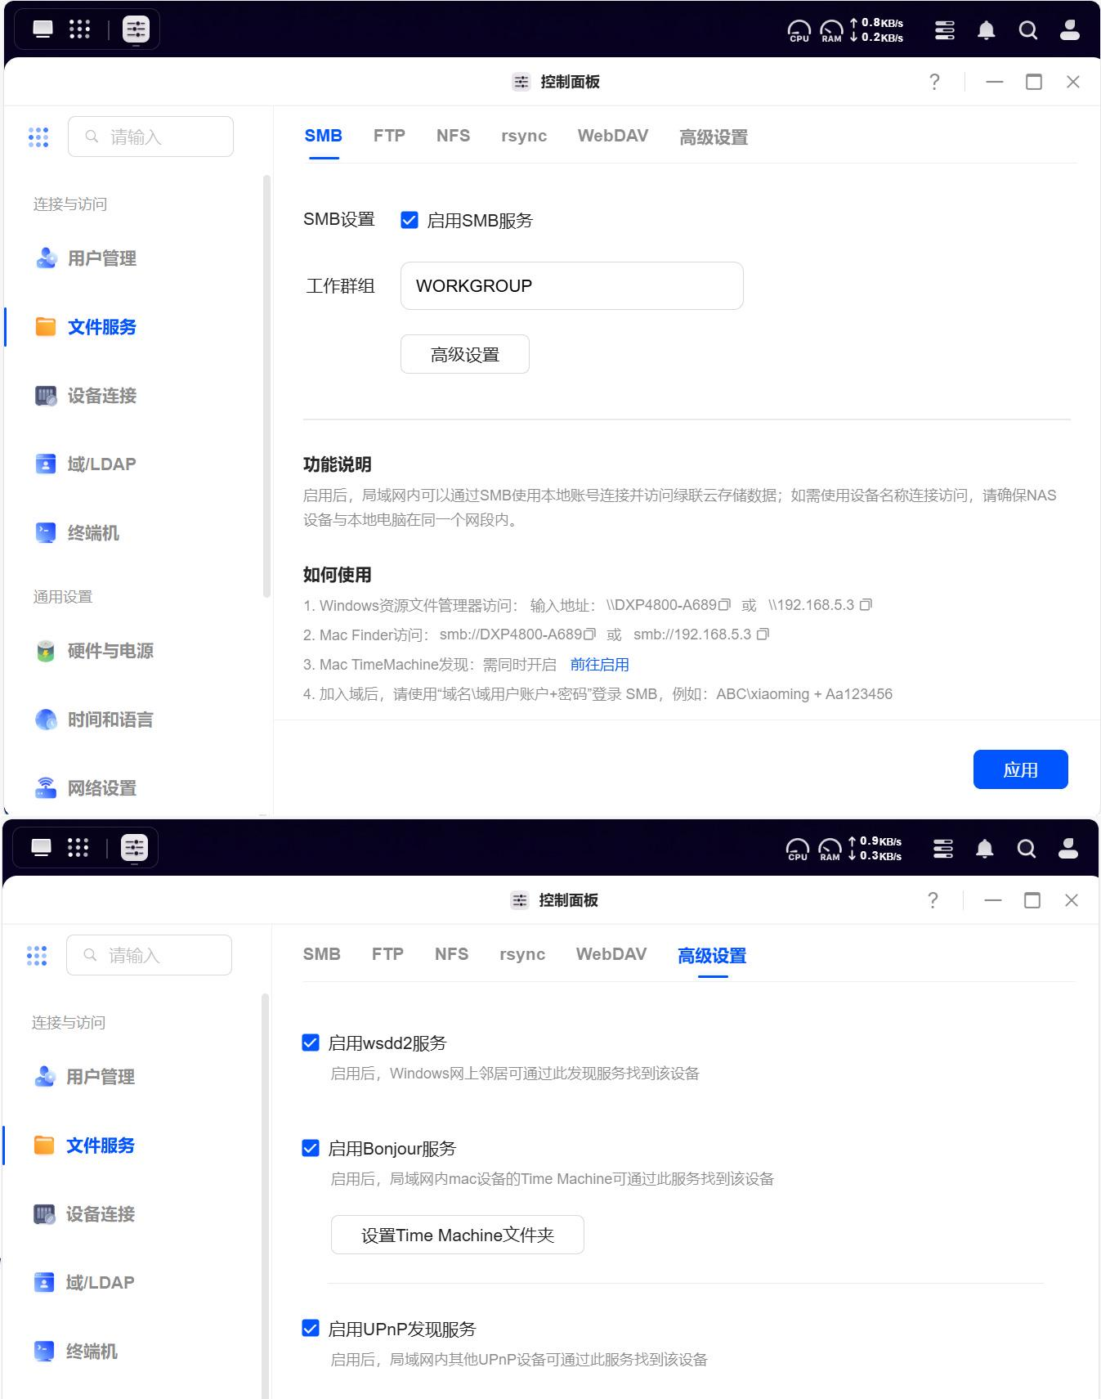Click the 请输入 search box in the wsdd2 page window
Screen dimensions: 1101x1399
pyautogui.click(x=150, y=955)
